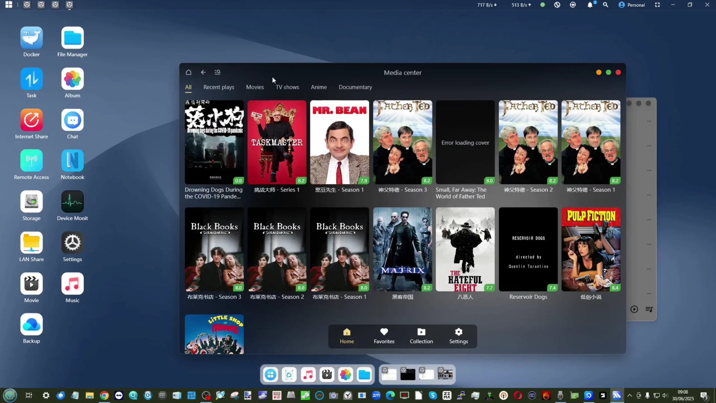Switch to the Anime tab
Screen dimensions: 716x403
pyautogui.click(x=319, y=87)
